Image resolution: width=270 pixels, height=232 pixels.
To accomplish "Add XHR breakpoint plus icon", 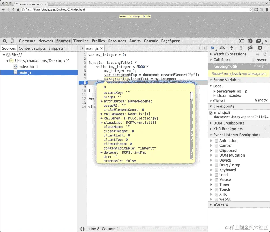I will pyautogui.click(x=265, y=129).
